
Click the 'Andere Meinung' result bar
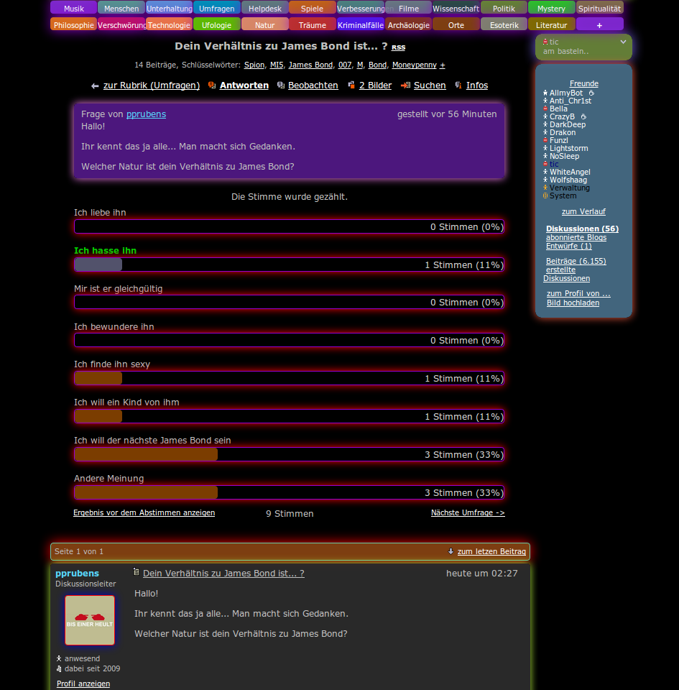(289, 492)
